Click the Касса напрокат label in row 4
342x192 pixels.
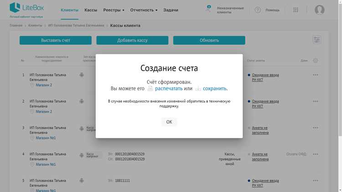point(94,155)
